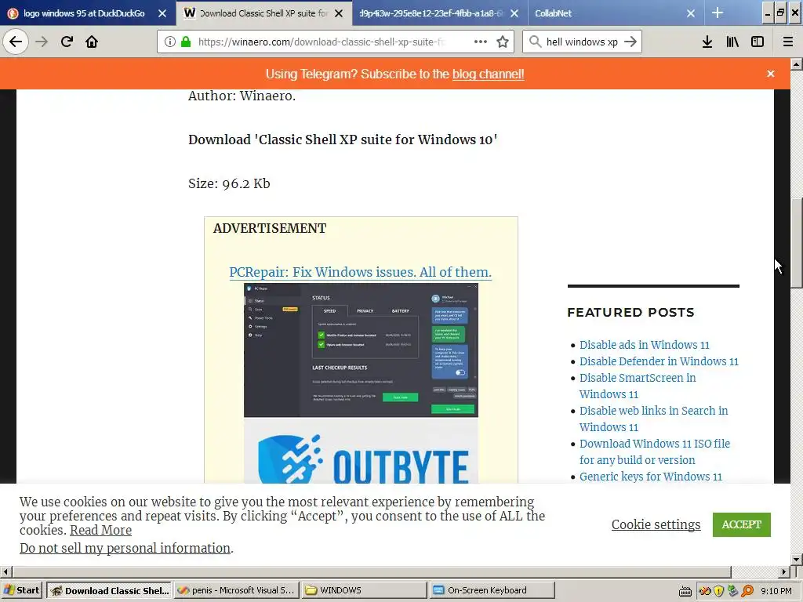Click the search bar magnifier icon
The image size is (803, 602).
click(535, 42)
